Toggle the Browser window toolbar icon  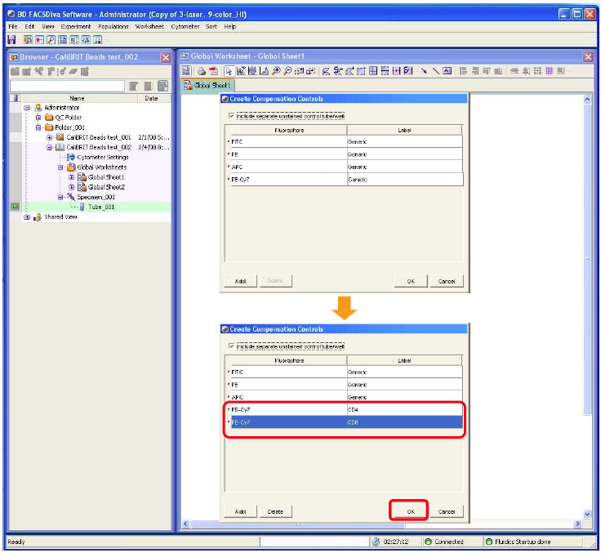(x=28, y=39)
